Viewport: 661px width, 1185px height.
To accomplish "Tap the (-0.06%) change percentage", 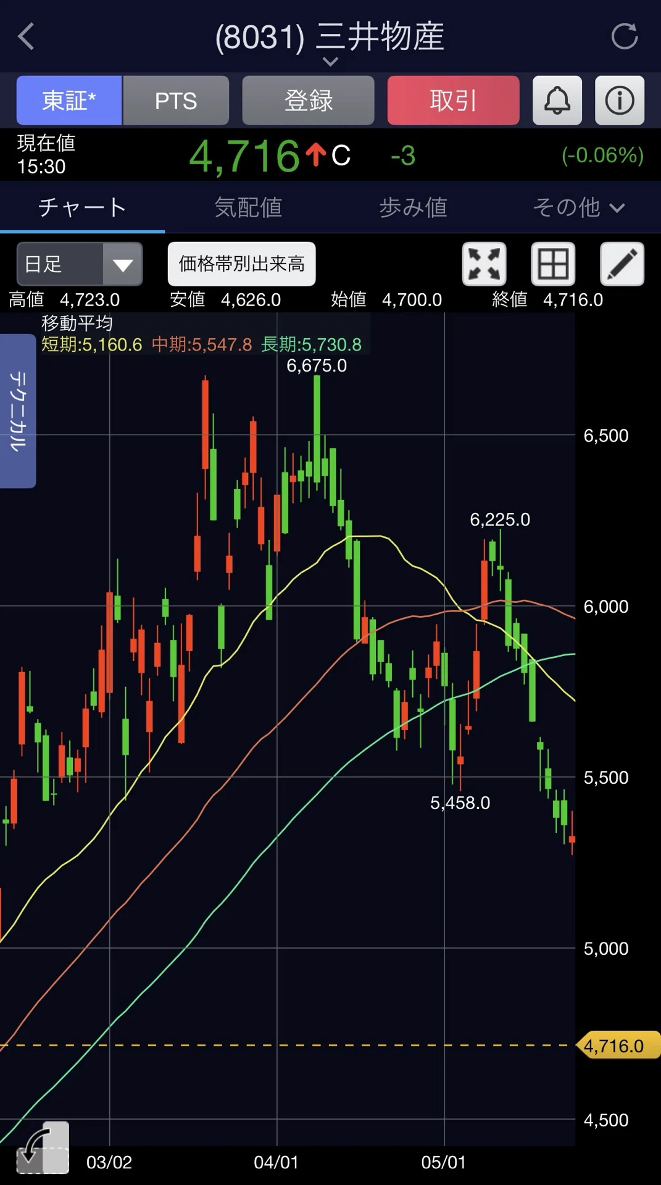I will pyautogui.click(x=602, y=155).
